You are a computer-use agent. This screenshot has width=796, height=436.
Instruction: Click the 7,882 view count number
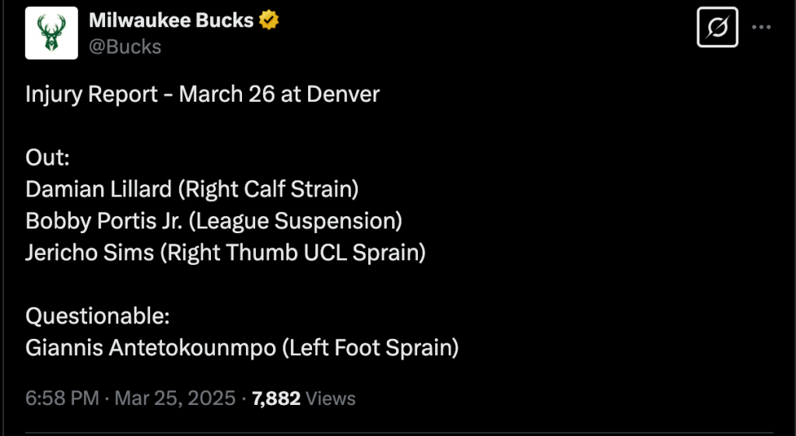276,399
